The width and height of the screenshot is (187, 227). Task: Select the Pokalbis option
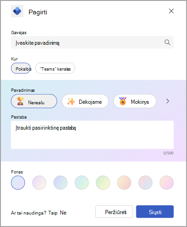coord(21,68)
